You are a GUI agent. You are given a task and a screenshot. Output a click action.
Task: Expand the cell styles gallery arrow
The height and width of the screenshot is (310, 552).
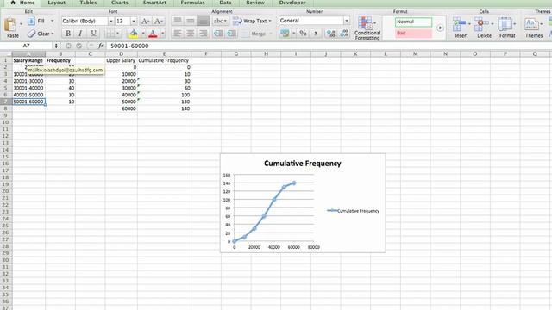[x=440, y=28]
